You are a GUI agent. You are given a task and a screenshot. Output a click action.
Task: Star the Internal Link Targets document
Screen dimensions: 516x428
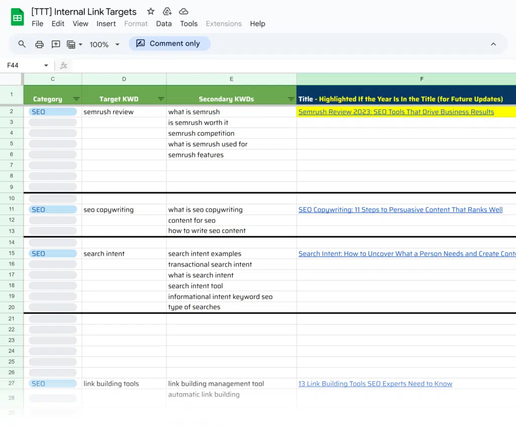point(151,12)
